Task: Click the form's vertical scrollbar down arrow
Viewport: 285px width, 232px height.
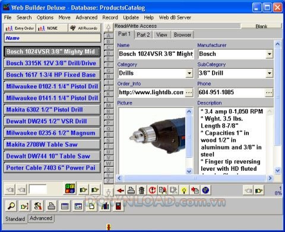Action: (x=278, y=170)
